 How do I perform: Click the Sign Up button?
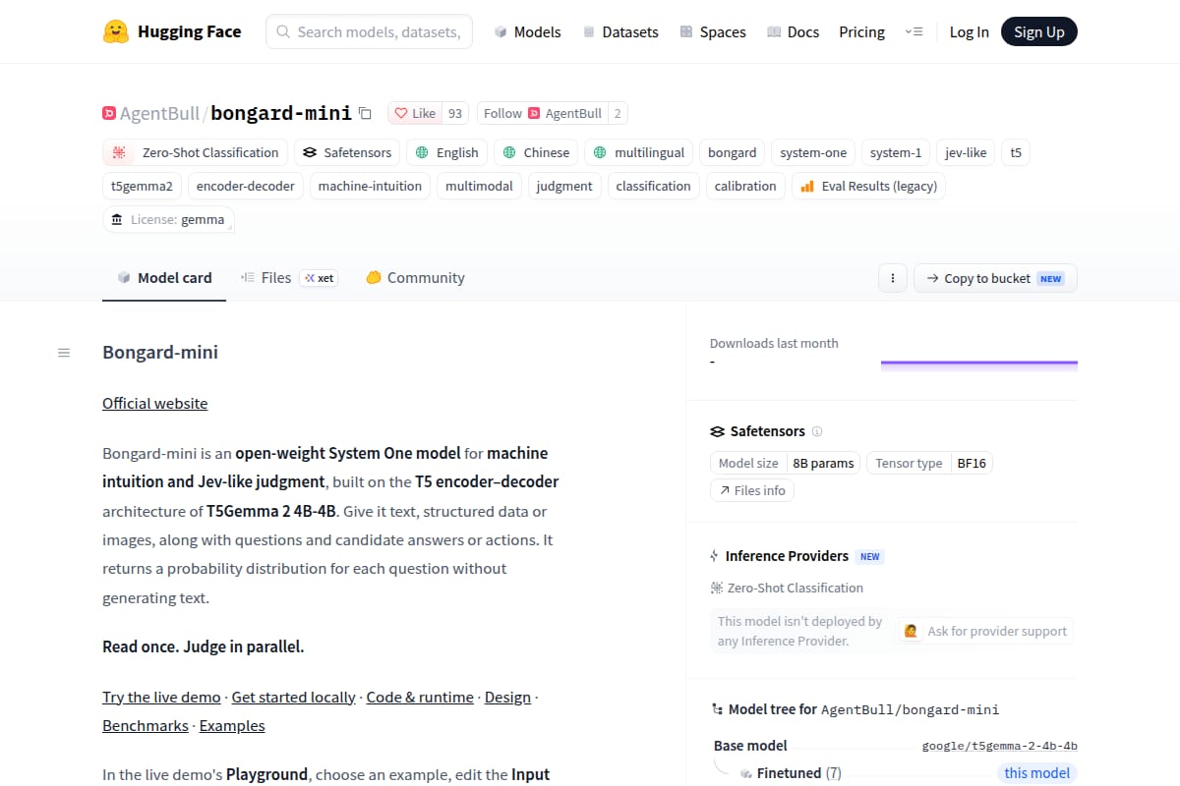point(1039,31)
